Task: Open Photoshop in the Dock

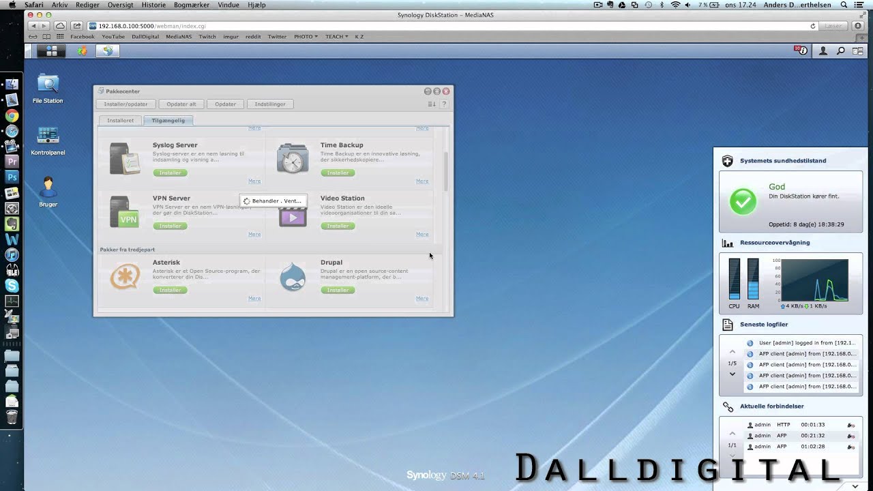Action: point(12,177)
